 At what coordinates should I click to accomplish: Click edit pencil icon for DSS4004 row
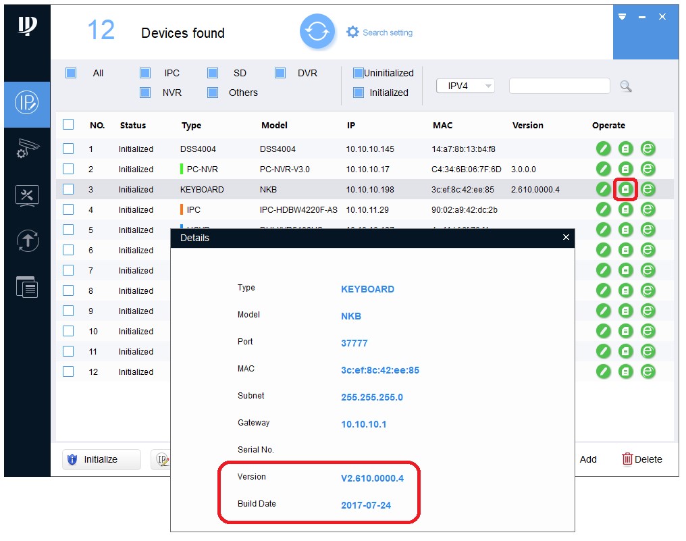604,149
